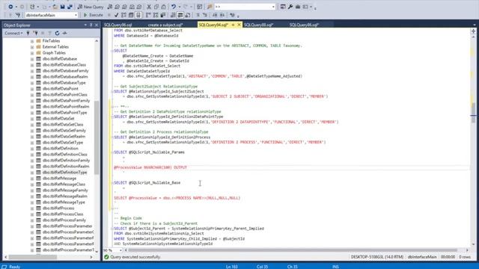Select Results to Grid icon
Screen dimensions: 479x269
[x=180, y=15]
